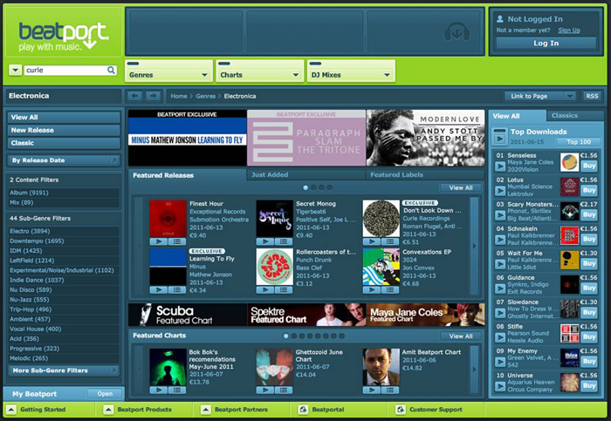Viewport: 611px width, 421px height.
Task: Buy the track Senseless
Action: click(589, 166)
